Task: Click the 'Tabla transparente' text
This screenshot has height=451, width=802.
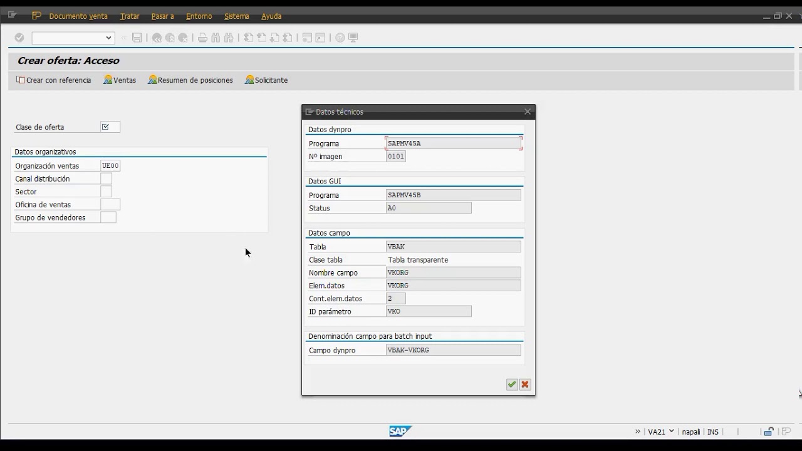Action: point(418,260)
